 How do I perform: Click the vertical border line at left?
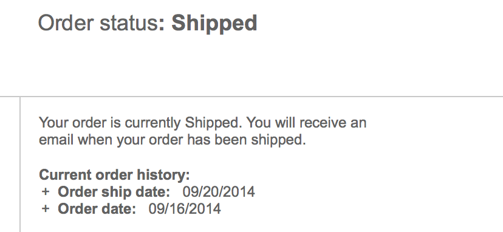20,165
